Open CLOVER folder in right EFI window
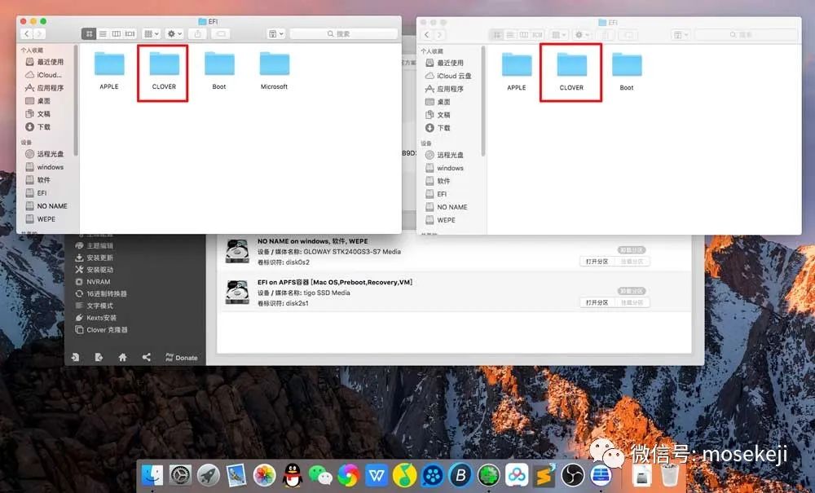The image size is (815, 493). [x=572, y=73]
